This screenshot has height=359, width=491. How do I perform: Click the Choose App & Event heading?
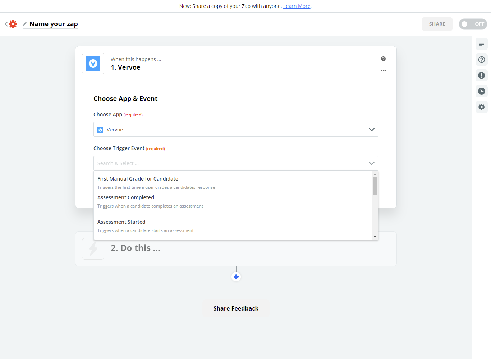click(125, 99)
